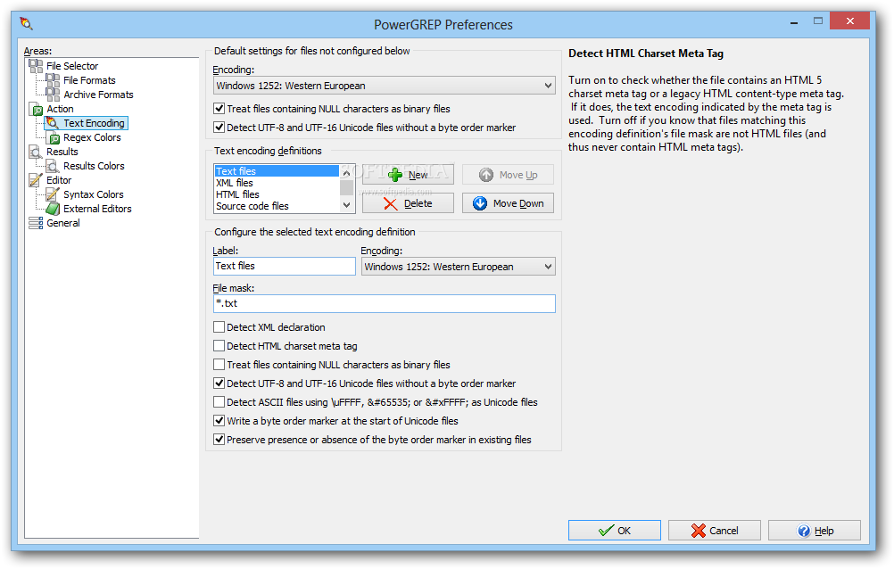Click Delete to remove encoding definition
This screenshot has height=569, width=894.
pos(408,203)
